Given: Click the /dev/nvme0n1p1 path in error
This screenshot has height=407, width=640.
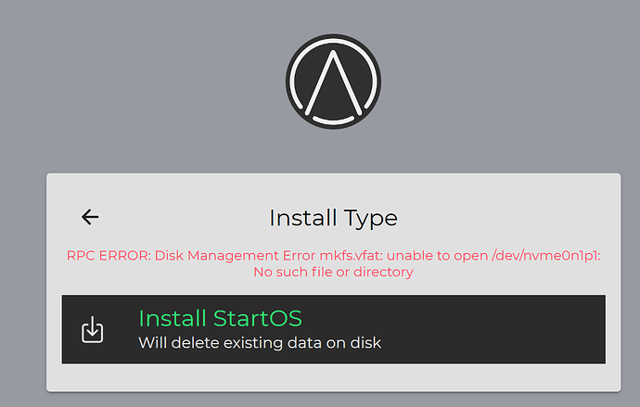Looking at the screenshot, I should (x=546, y=256).
